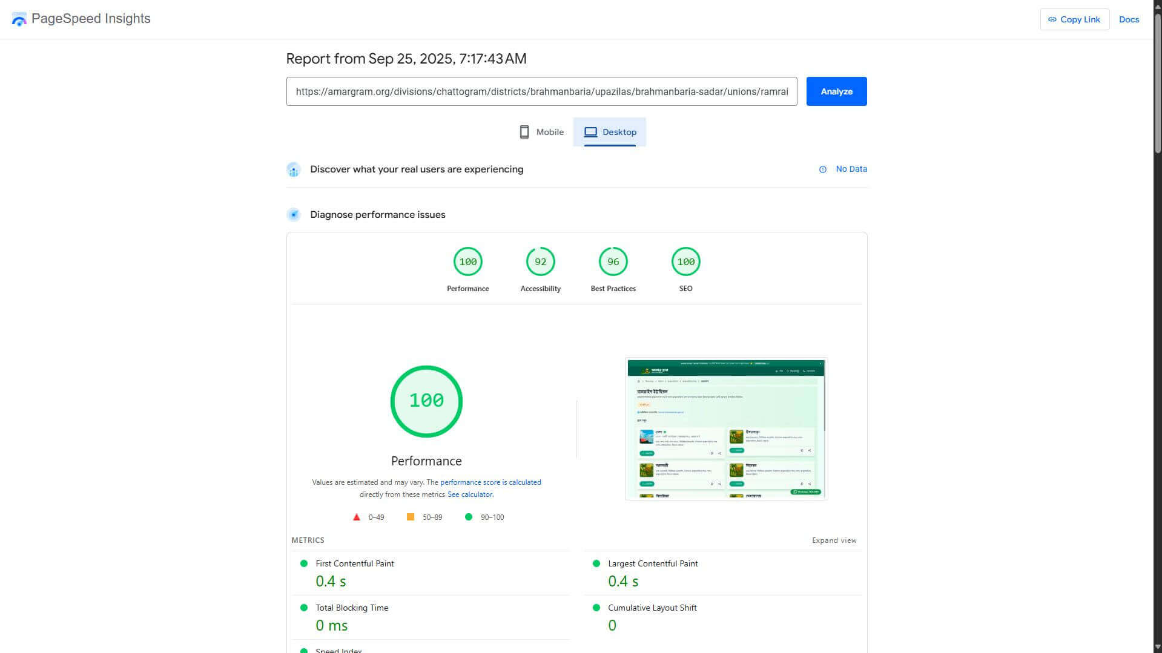Jump to SEO score gauge 100
Viewport: 1162px width, 653px height.
tap(685, 261)
